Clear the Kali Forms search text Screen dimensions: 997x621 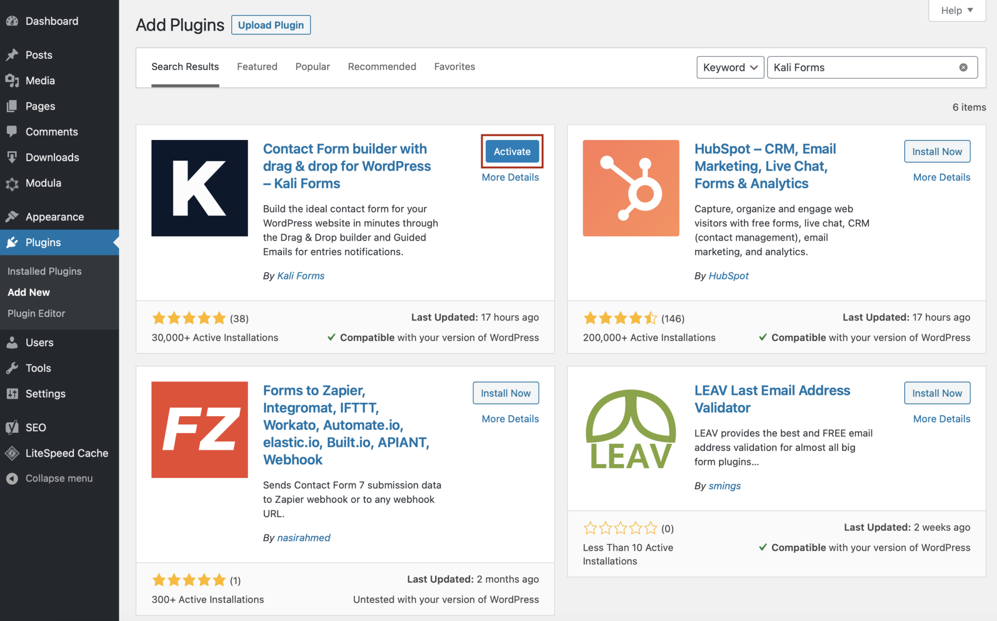tap(963, 68)
